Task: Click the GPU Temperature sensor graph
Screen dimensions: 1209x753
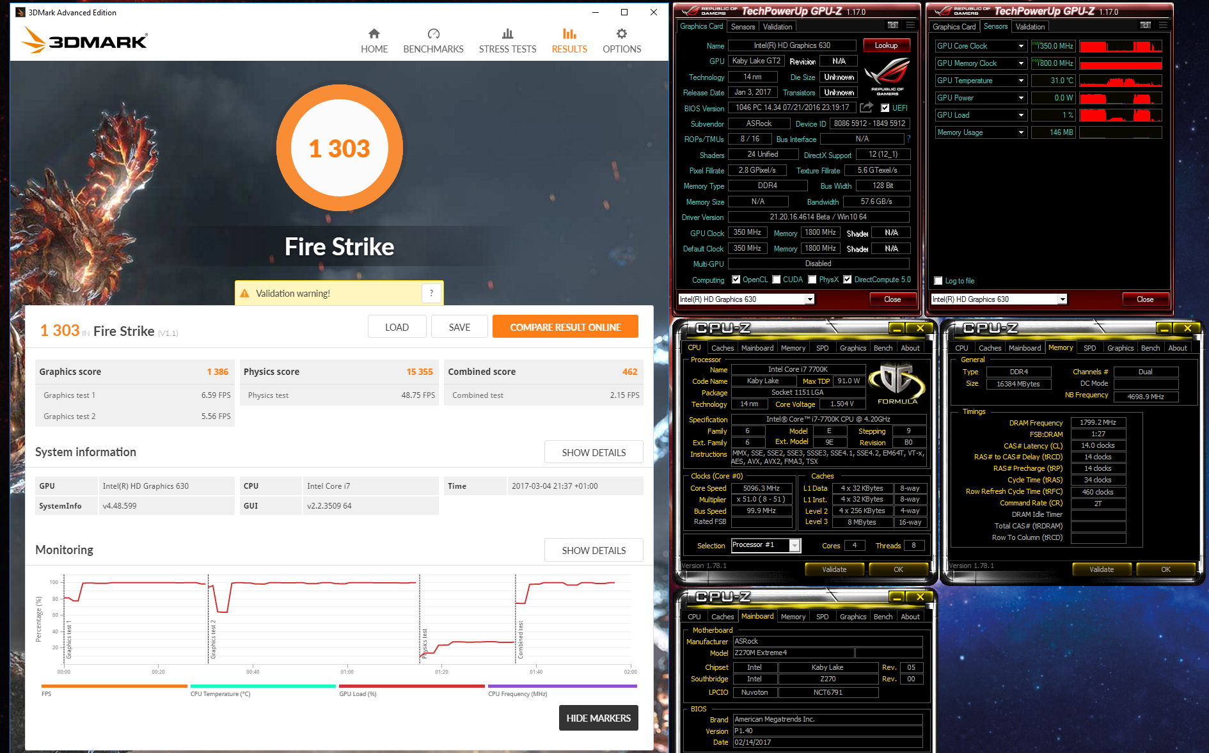Action: coord(1121,81)
